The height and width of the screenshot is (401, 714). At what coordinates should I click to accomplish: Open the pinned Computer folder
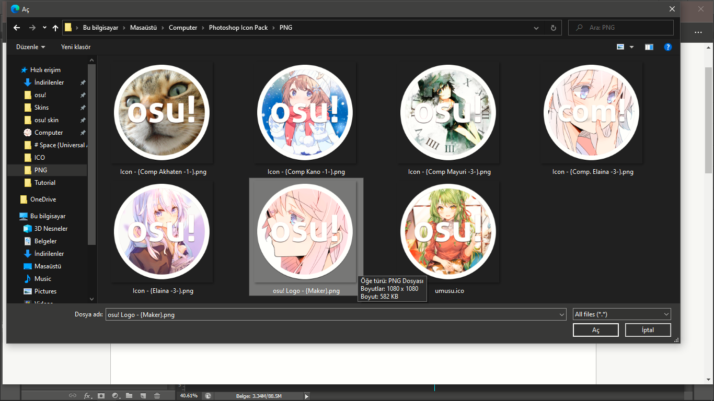(49, 133)
